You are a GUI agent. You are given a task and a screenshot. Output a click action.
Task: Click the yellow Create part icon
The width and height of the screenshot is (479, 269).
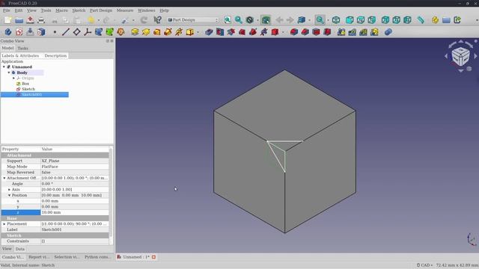pyautogui.click(x=435, y=20)
